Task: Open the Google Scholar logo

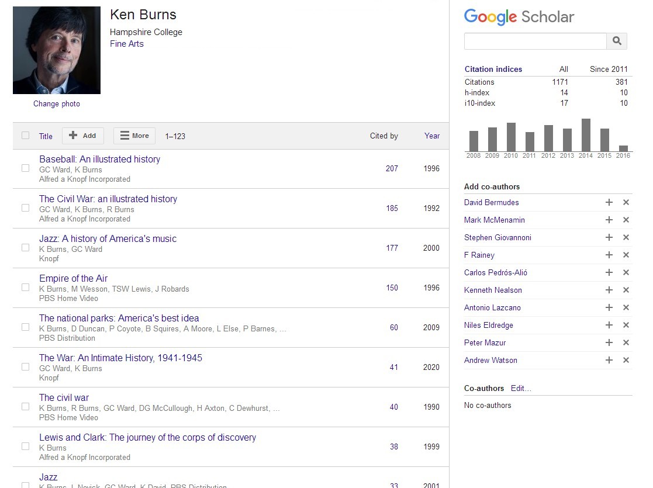Action: [519, 16]
